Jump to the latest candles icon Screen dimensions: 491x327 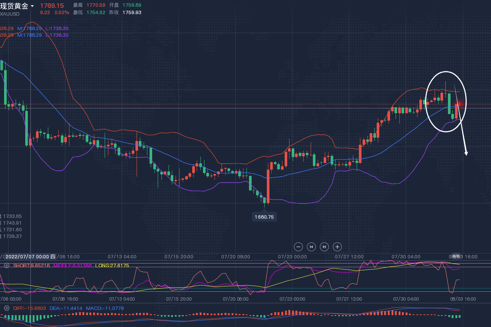pos(324,246)
